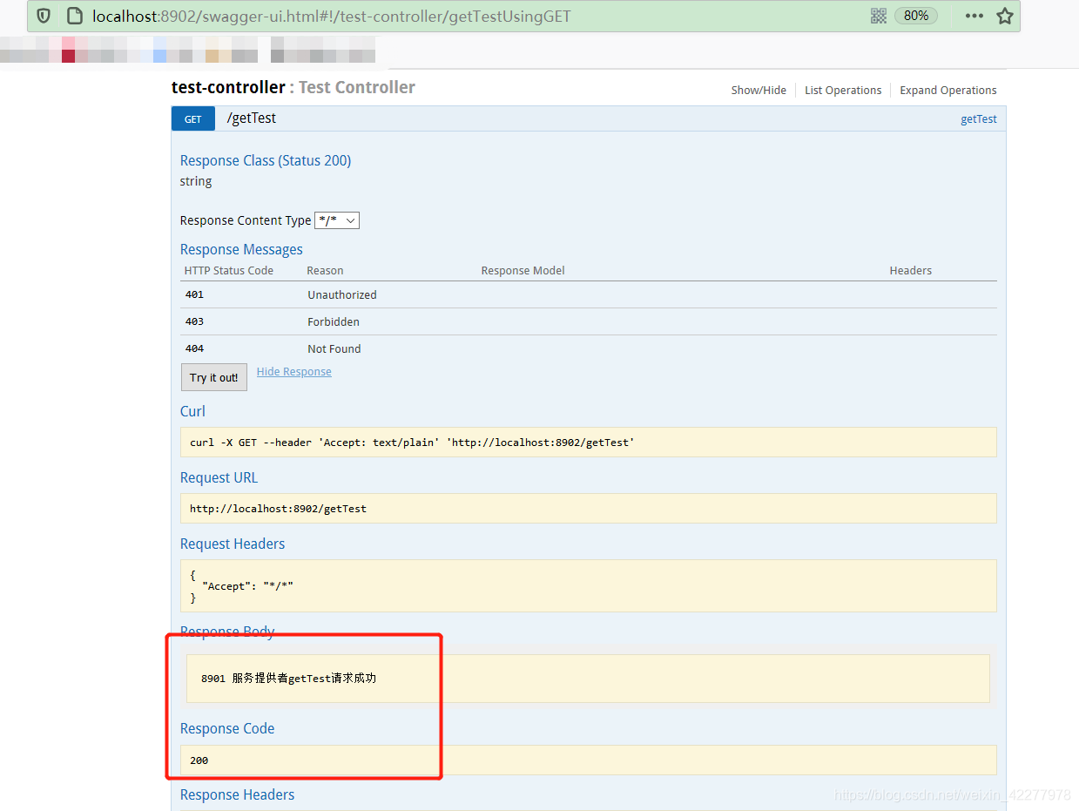The width and height of the screenshot is (1079, 811).
Task: Click the blue GET method badge
Action: [x=193, y=119]
